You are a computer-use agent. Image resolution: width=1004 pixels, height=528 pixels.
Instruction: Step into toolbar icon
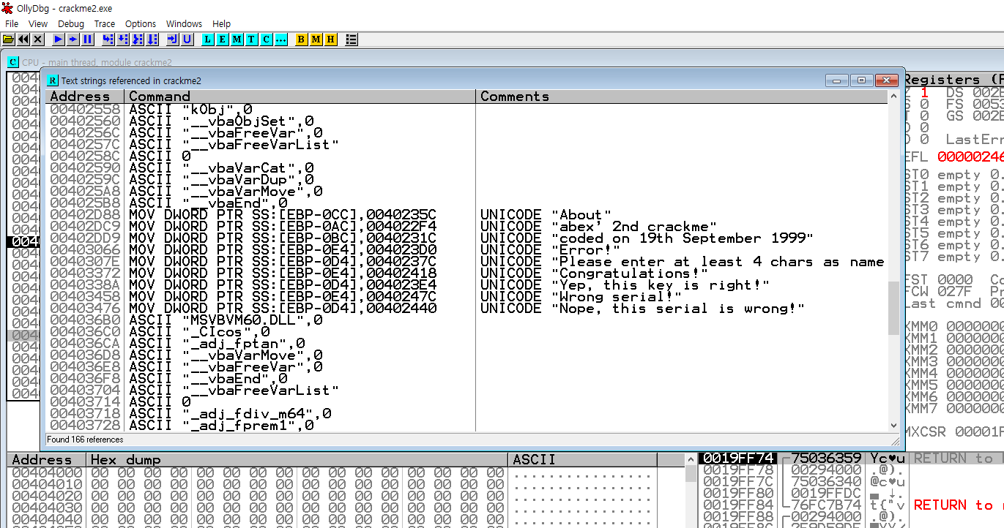coord(108,39)
